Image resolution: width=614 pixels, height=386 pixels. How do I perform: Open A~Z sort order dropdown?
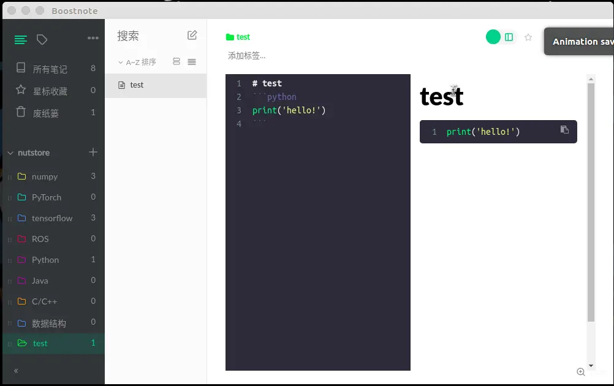tap(137, 62)
